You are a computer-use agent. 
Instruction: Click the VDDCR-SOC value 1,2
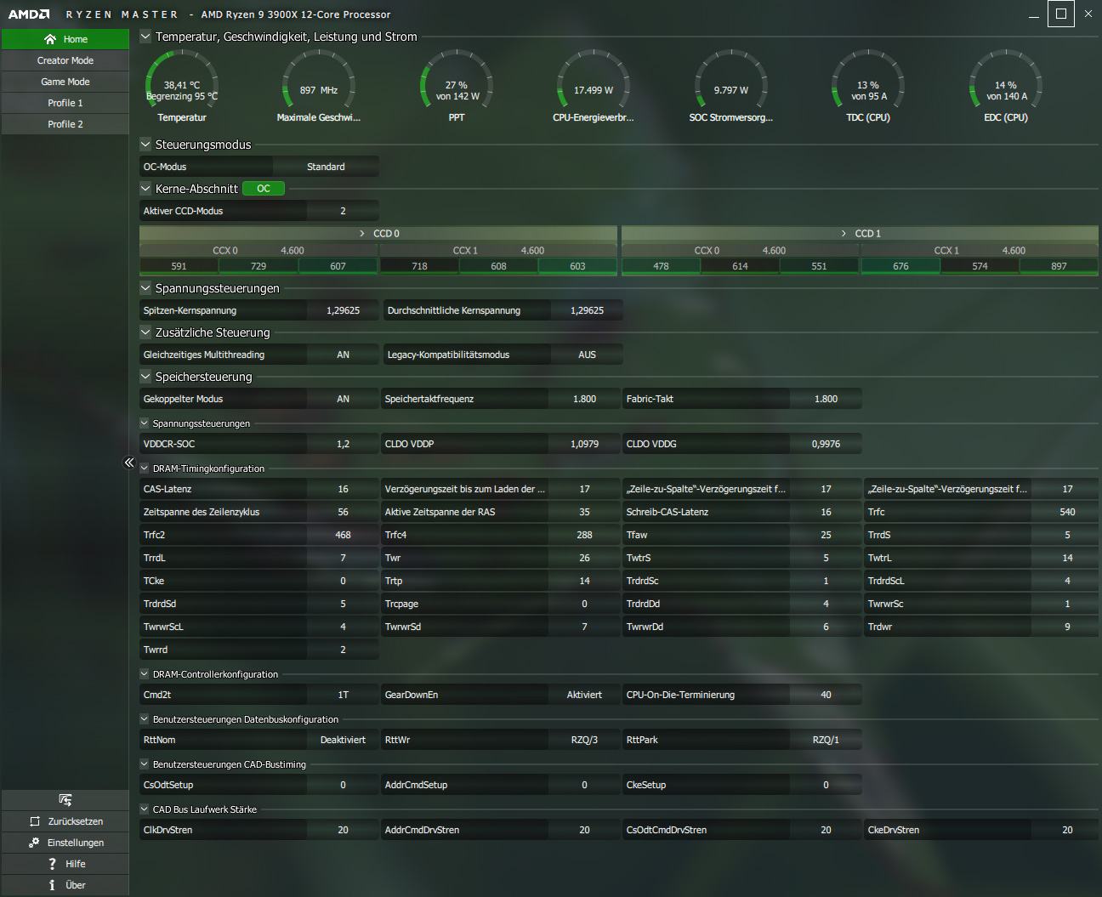pos(343,444)
